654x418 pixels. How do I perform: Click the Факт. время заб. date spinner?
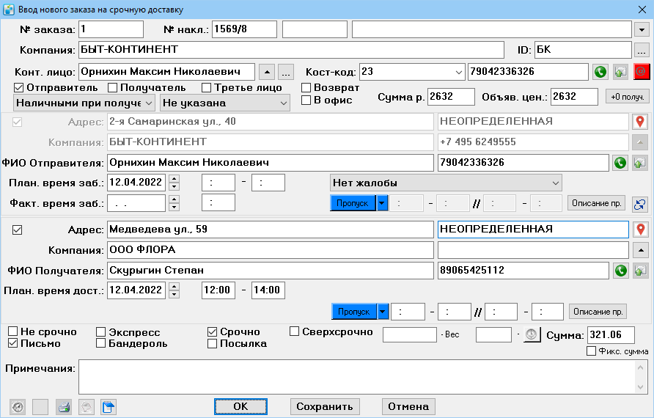click(174, 203)
